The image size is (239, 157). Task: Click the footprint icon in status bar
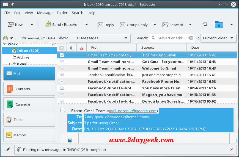click(x=19, y=149)
